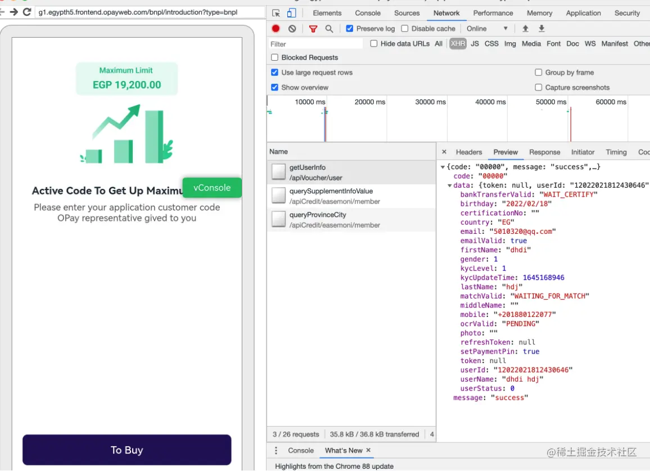Image resolution: width=650 pixels, height=471 pixels.
Task: Click the To Buy button
Action: pyautogui.click(x=127, y=450)
